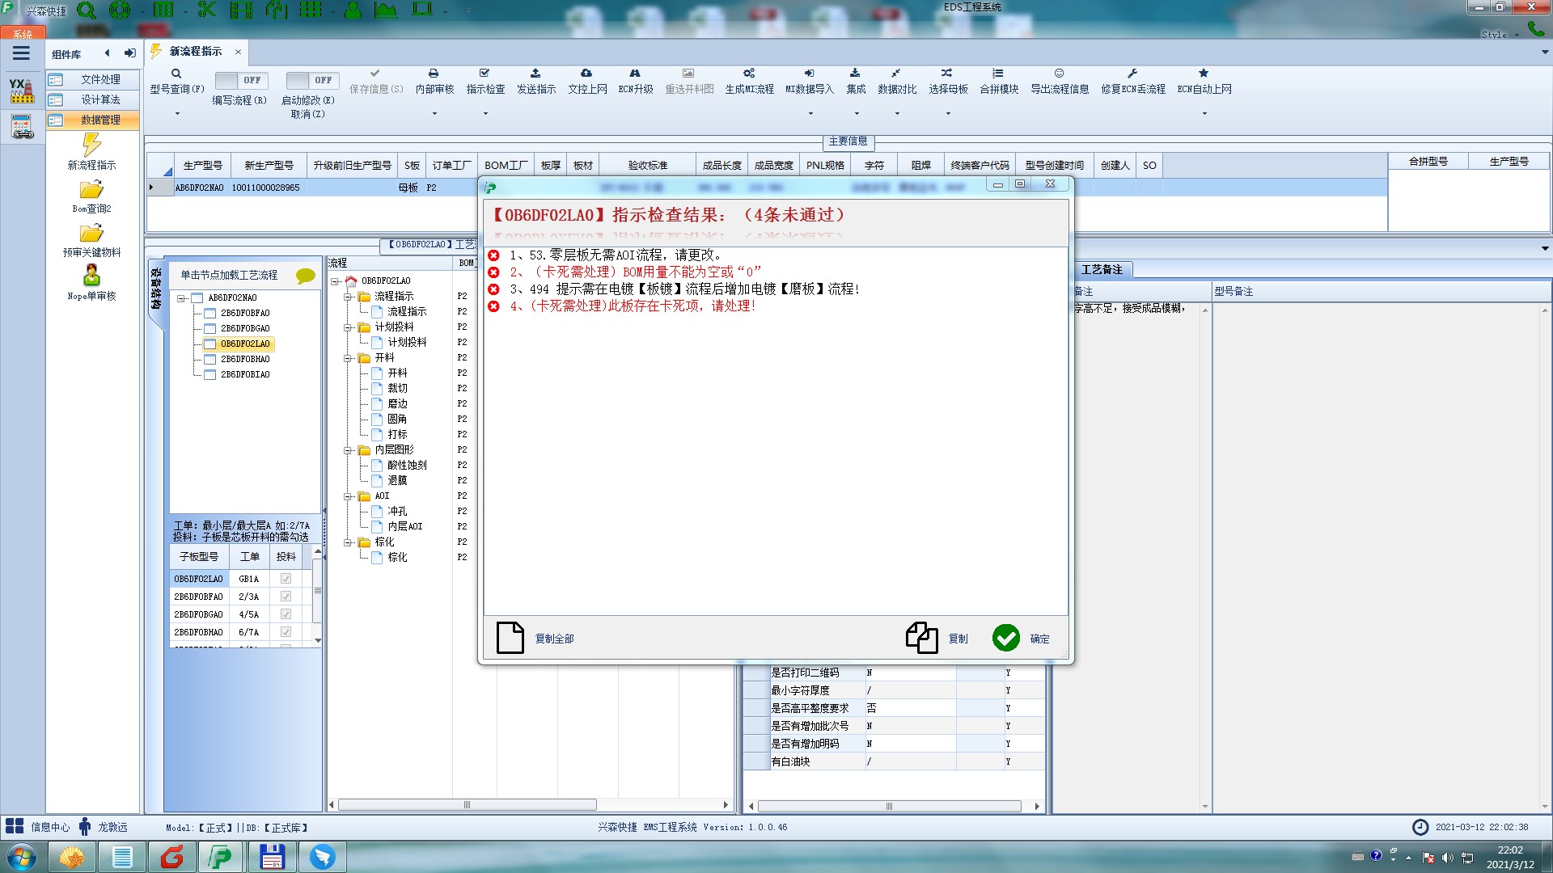
Task: Open the 型号查询 dropdown arrow
Action: [177, 113]
